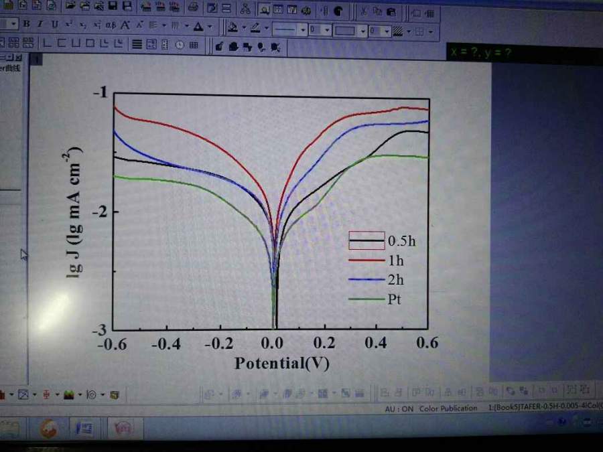The image size is (603, 452).
Task: Open the orange circular taskbar app
Action: [x=49, y=428]
